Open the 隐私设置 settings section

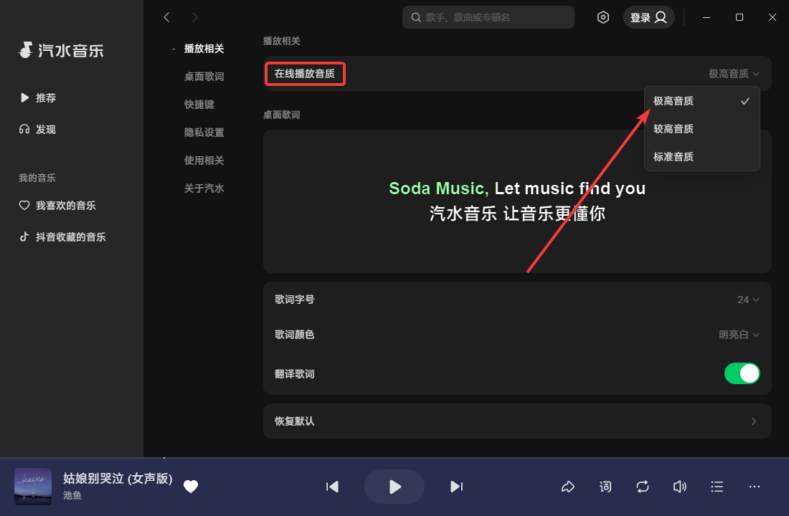[x=202, y=132]
